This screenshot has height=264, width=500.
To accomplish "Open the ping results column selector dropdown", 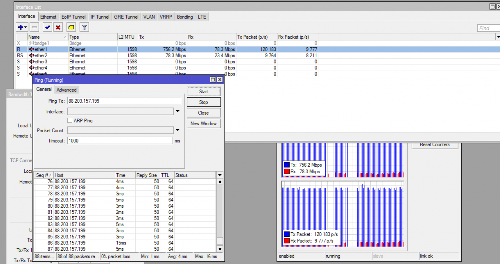I will tap(219, 175).
